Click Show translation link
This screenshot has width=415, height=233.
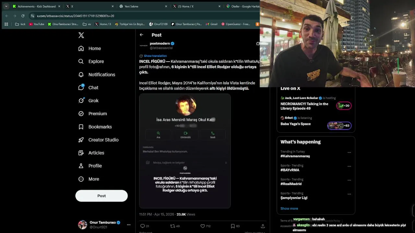[x=155, y=56]
